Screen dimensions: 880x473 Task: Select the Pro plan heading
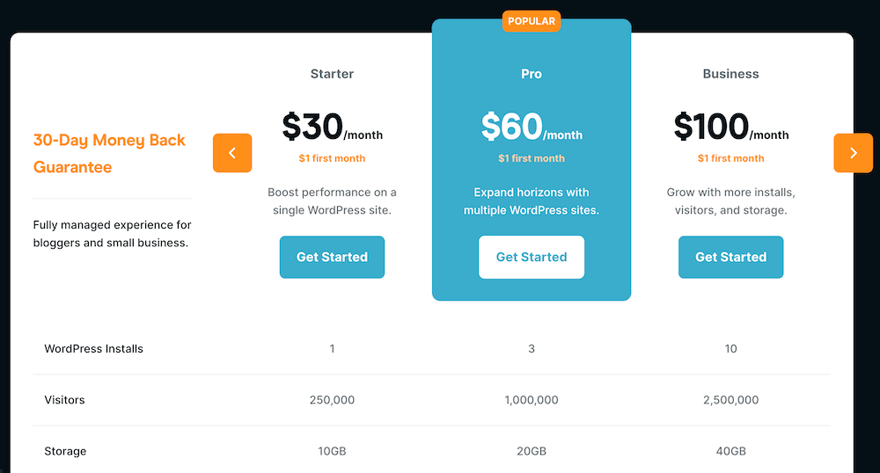coord(532,74)
